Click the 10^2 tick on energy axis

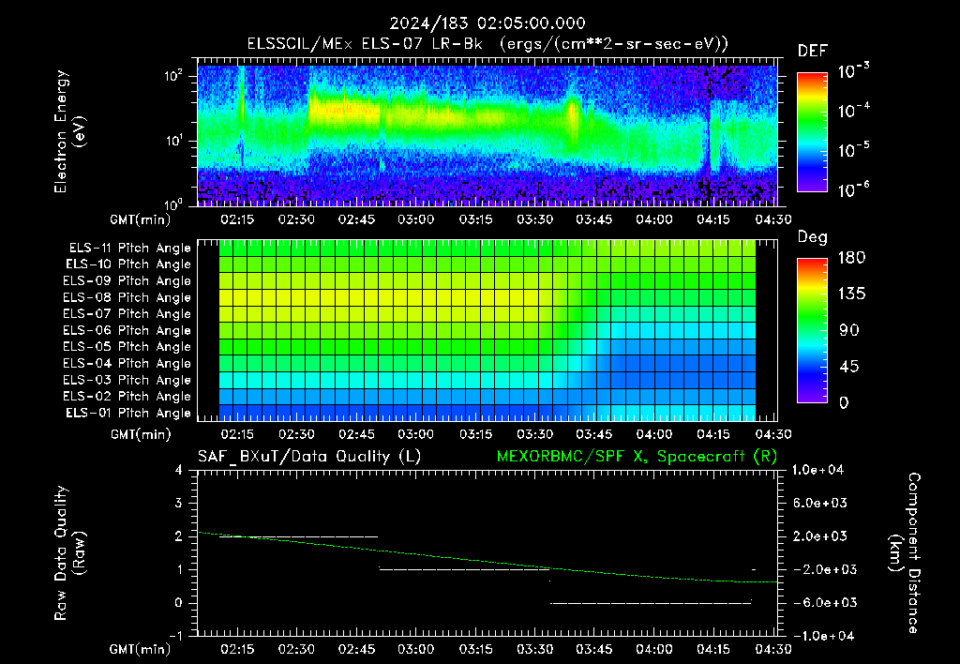point(174,77)
